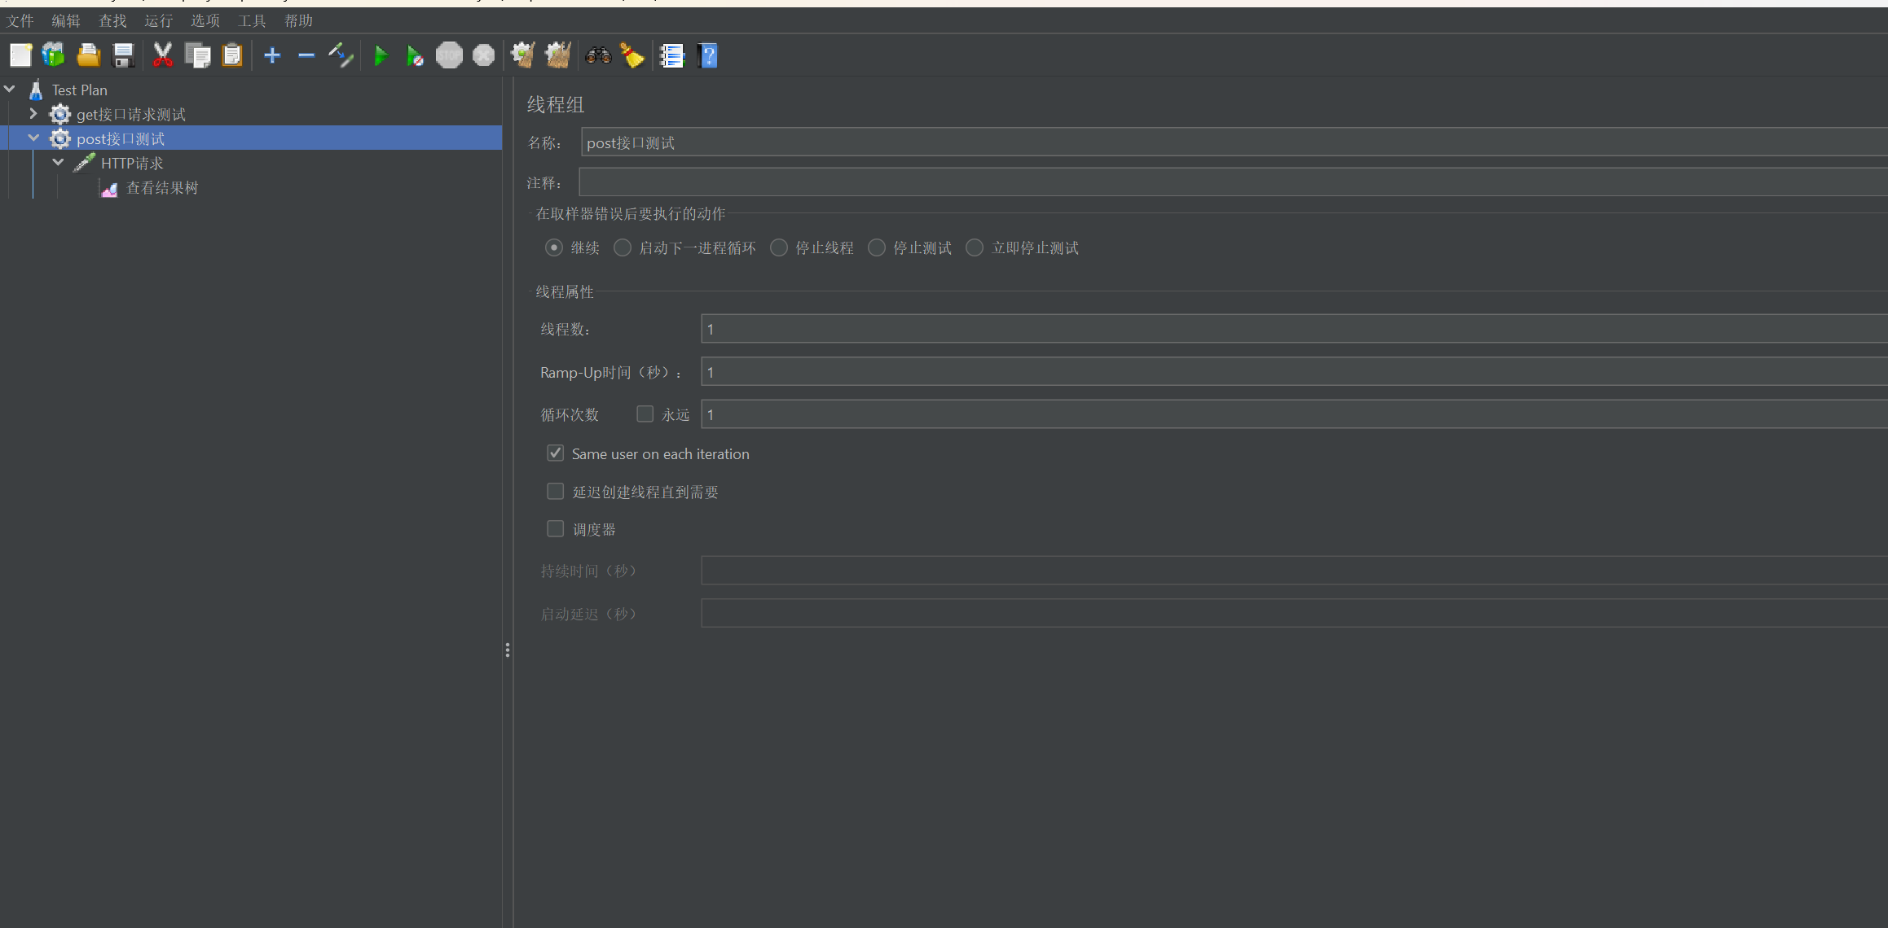Select 查看结果树 in the tree
This screenshot has height=928, width=1888.
coord(161,188)
